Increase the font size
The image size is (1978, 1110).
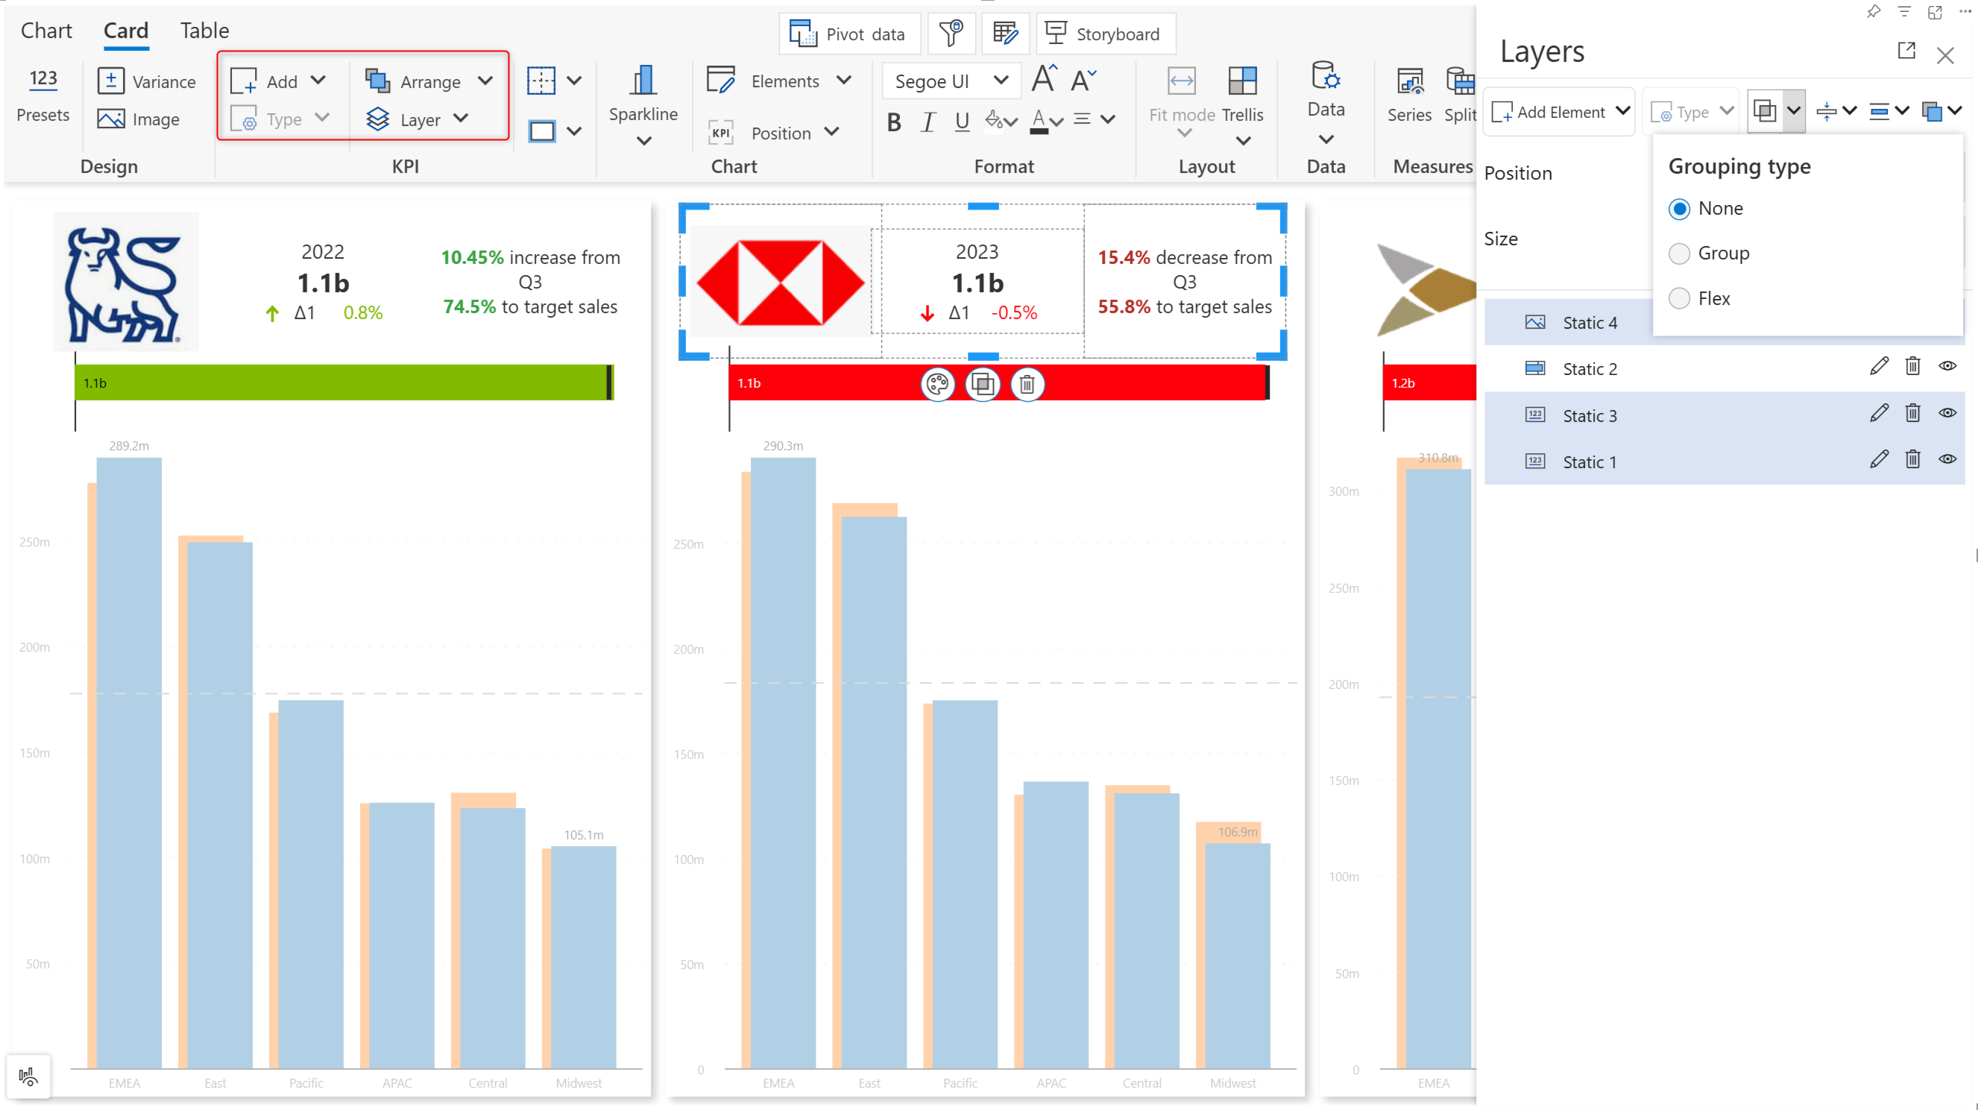[x=1045, y=79]
